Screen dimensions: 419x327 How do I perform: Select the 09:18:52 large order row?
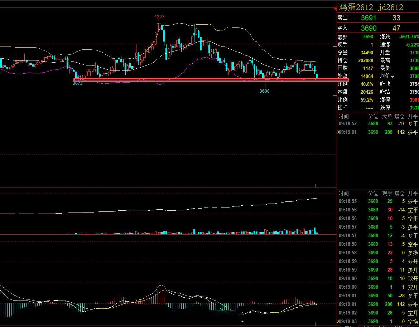[378, 123]
